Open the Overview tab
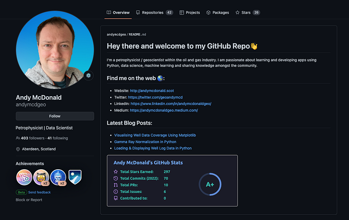349x220 pixels. [x=118, y=13]
